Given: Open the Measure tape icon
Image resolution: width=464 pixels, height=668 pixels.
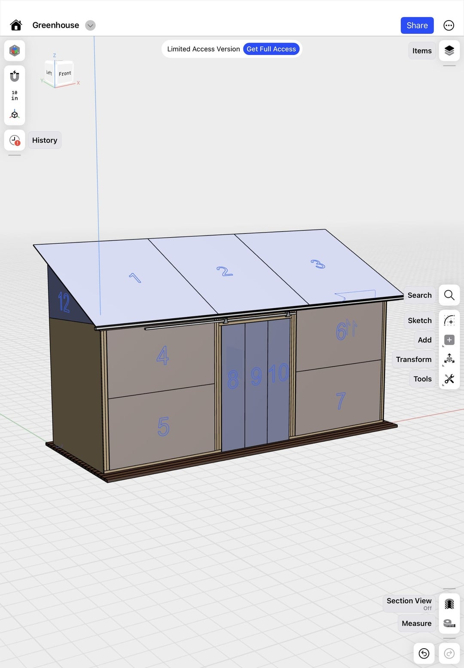Looking at the screenshot, I should click(449, 623).
